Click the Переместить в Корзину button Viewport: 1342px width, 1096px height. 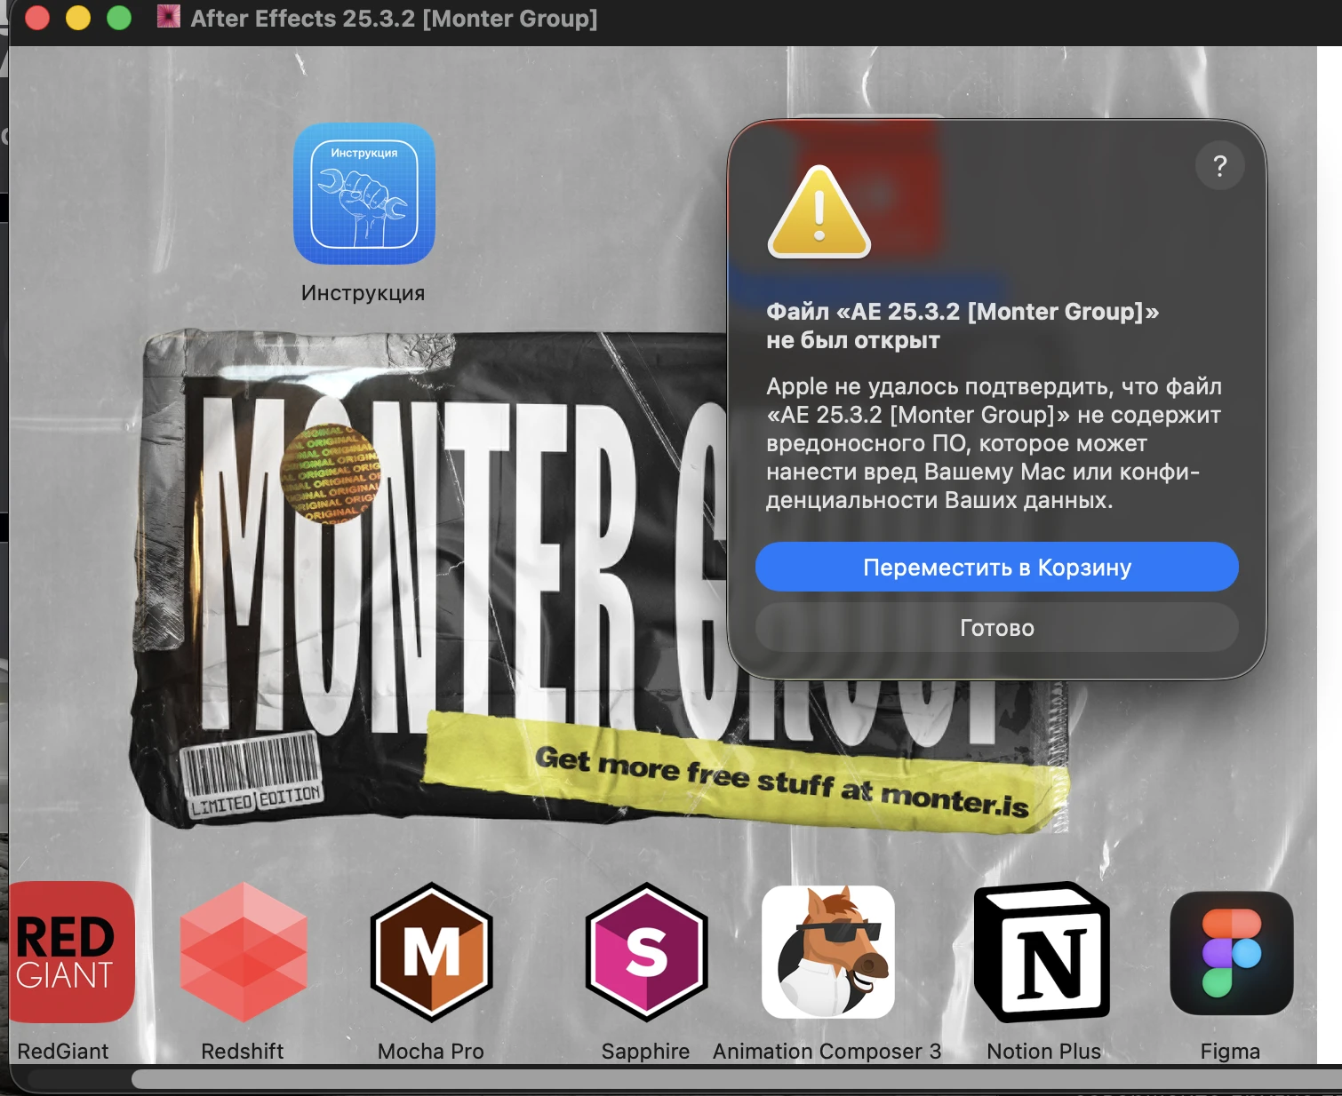996,567
